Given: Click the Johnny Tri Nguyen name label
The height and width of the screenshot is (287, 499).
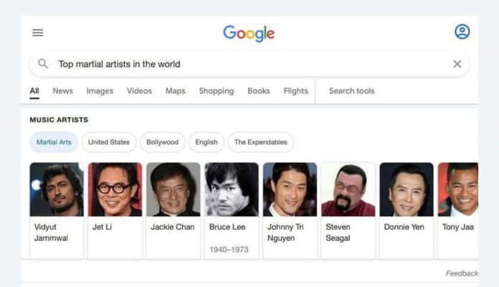Looking at the screenshot, I should pyautogui.click(x=285, y=232).
